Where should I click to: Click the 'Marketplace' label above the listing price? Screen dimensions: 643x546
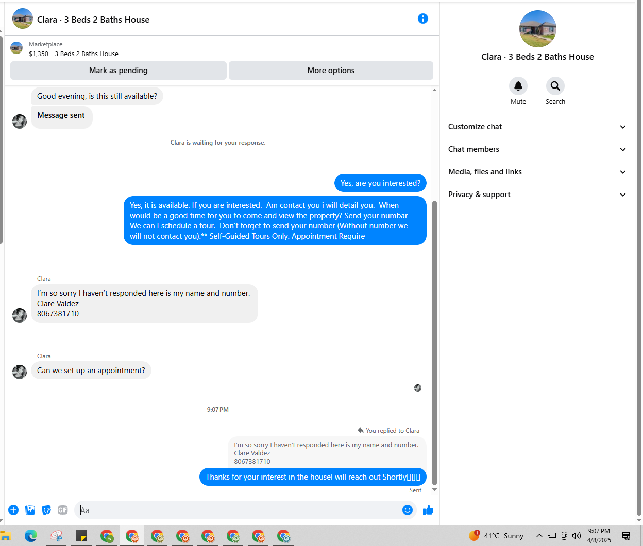[x=45, y=44]
